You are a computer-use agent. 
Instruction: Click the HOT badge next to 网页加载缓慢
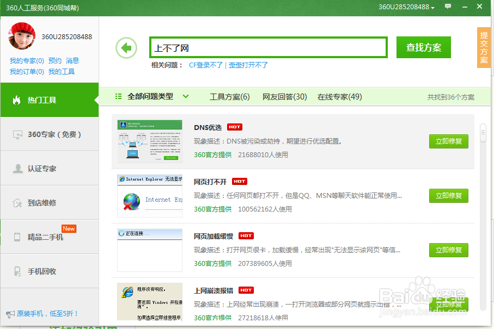[246, 236]
